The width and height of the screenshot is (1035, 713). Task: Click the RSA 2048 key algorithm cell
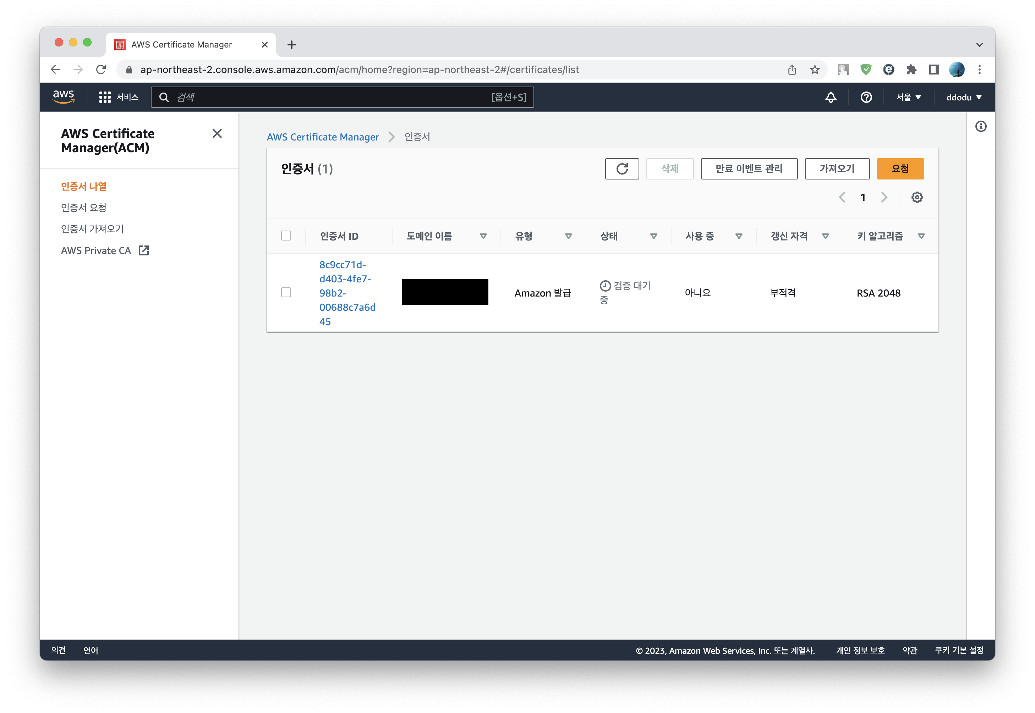point(878,293)
